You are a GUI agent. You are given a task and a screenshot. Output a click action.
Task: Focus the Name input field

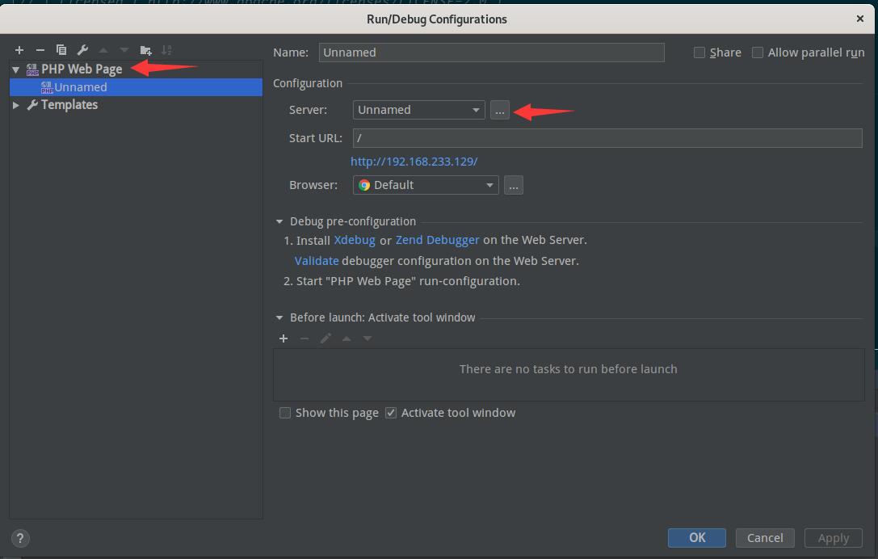click(492, 53)
